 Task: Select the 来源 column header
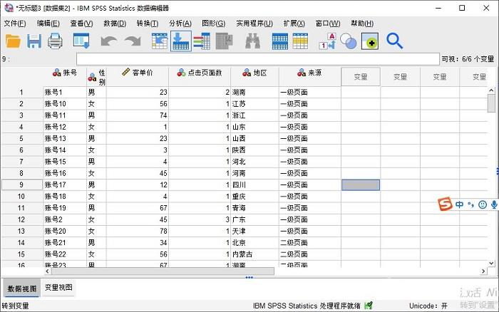pyautogui.click(x=309, y=77)
